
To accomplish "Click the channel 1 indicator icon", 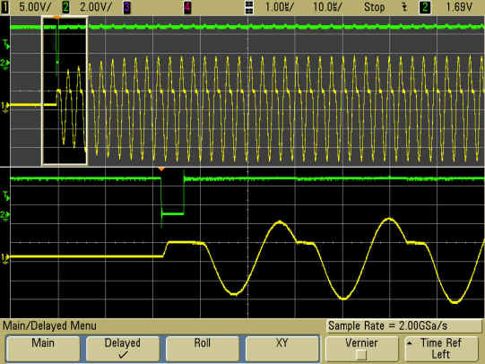I will [4, 7].
